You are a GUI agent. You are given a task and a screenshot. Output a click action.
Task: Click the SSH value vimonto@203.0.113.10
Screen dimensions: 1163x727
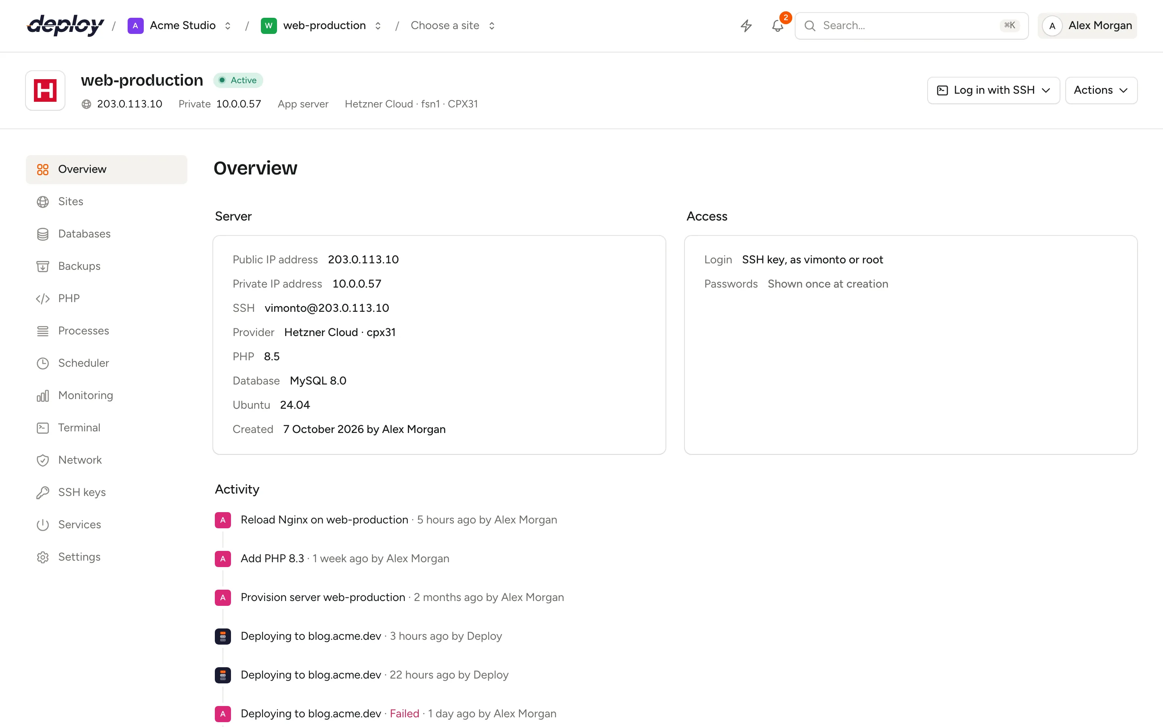pos(327,308)
